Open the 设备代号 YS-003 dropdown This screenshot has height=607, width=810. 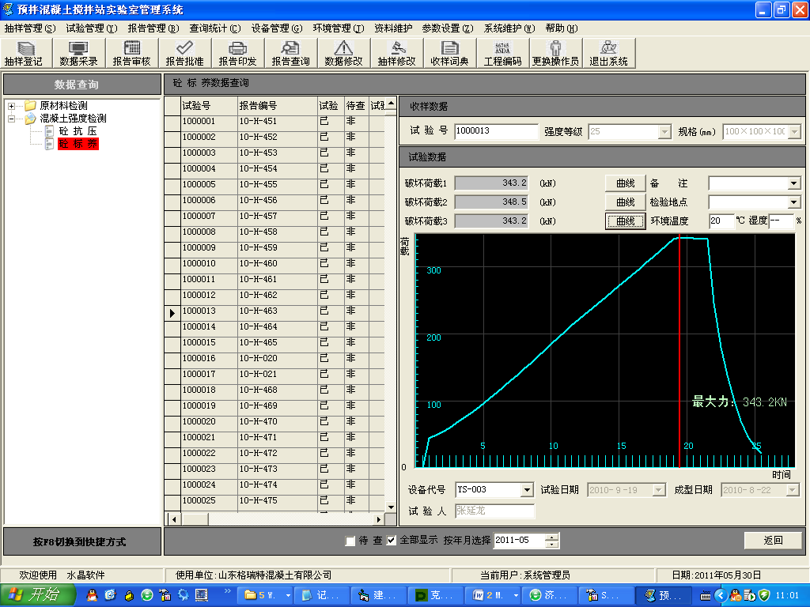click(x=528, y=491)
